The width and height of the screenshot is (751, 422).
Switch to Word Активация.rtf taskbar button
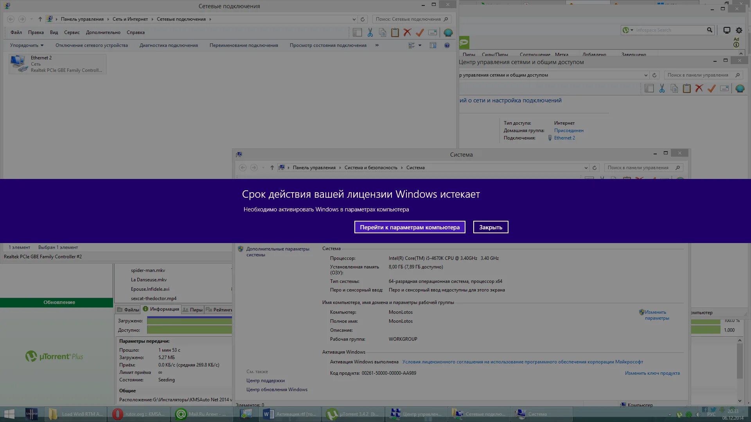click(290, 414)
